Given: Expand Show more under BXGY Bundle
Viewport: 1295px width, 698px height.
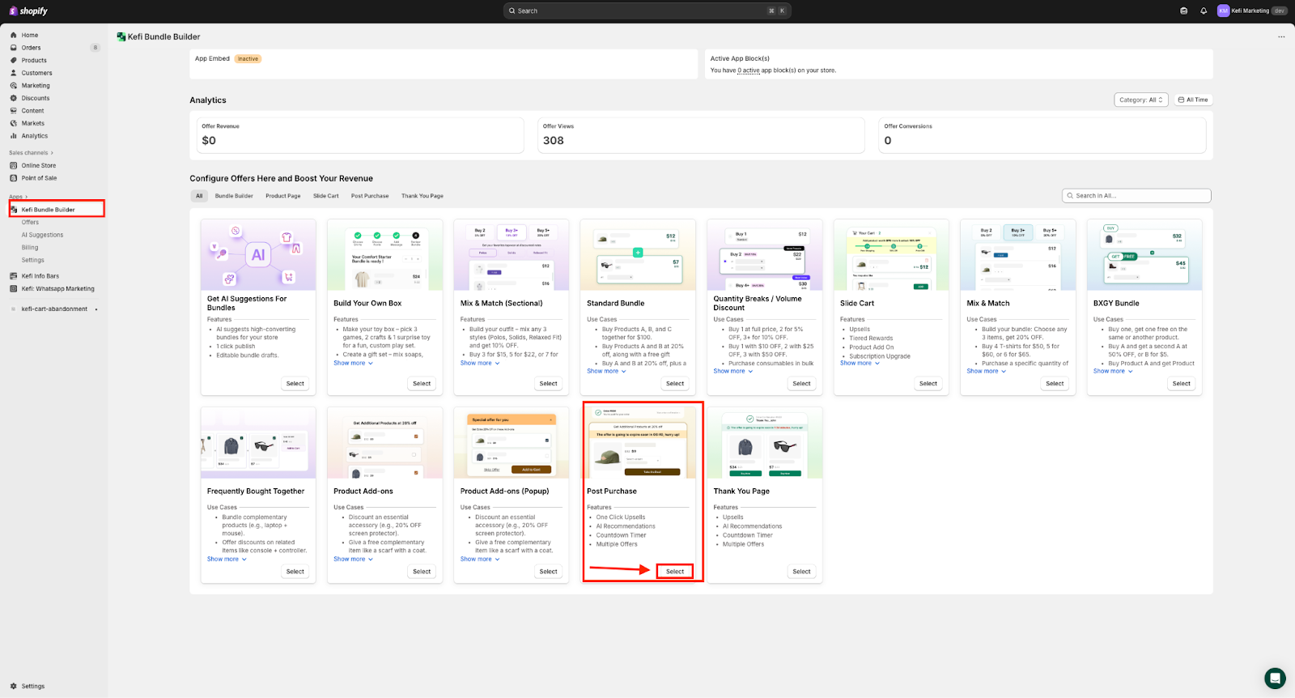Looking at the screenshot, I should [x=1113, y=371].
